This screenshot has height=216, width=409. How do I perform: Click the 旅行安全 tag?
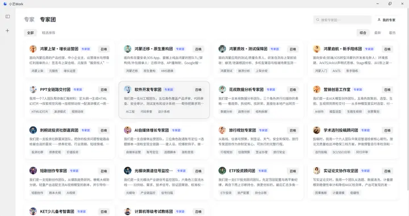pyautogui.click(x=279, y=152)
